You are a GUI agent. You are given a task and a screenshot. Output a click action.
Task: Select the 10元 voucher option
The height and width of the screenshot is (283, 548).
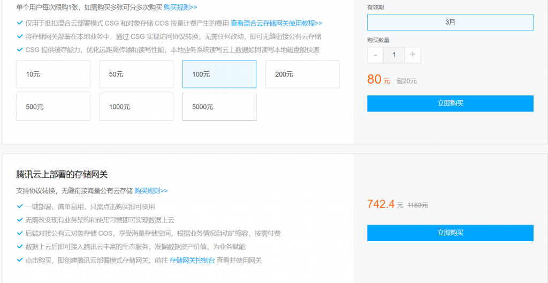pos(53,74)
